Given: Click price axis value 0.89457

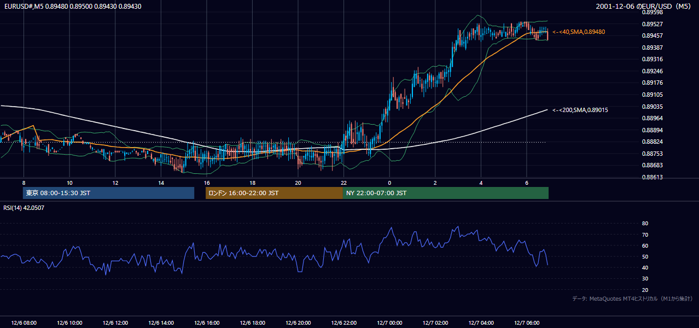Looking at the screenshot, I should click(652, 36).
